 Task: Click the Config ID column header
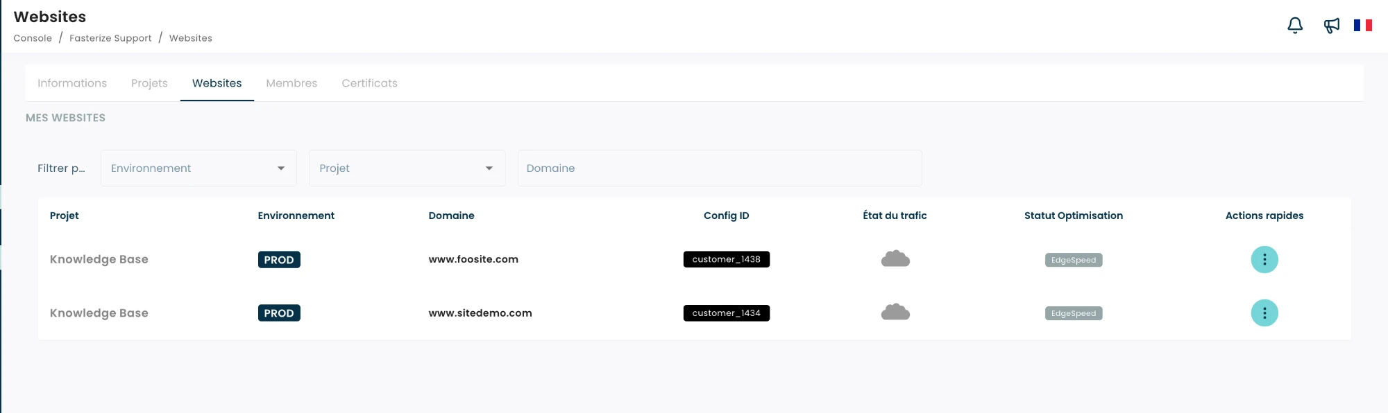click(x=727, y=216)
